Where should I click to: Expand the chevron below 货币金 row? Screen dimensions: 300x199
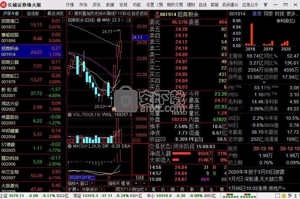click(x=264, y=82)
